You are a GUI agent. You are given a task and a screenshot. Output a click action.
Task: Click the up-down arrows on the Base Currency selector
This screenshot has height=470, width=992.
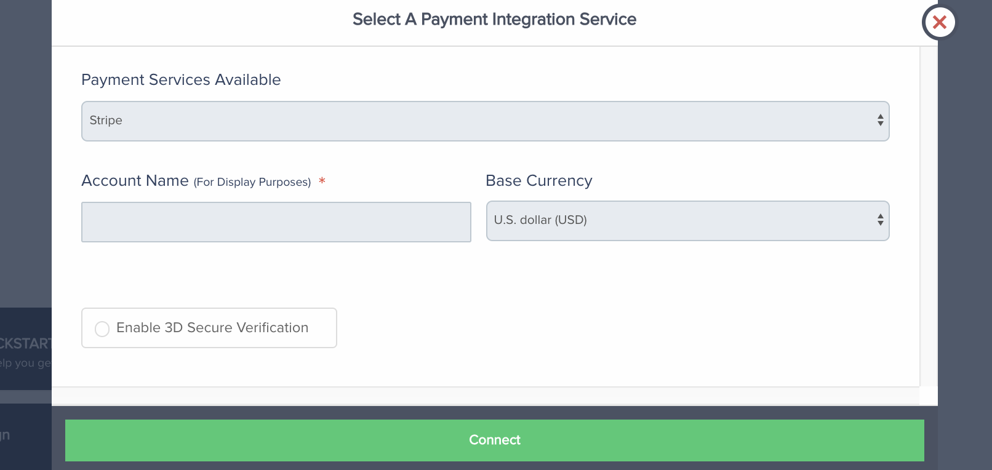(x=881, y=220)
